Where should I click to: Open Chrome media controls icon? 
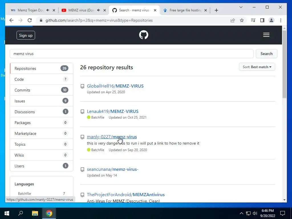pos(253,20)
